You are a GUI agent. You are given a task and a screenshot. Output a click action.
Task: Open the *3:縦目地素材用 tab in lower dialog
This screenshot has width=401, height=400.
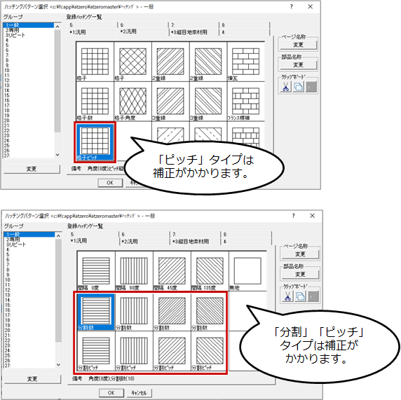(x=196, y=241)
